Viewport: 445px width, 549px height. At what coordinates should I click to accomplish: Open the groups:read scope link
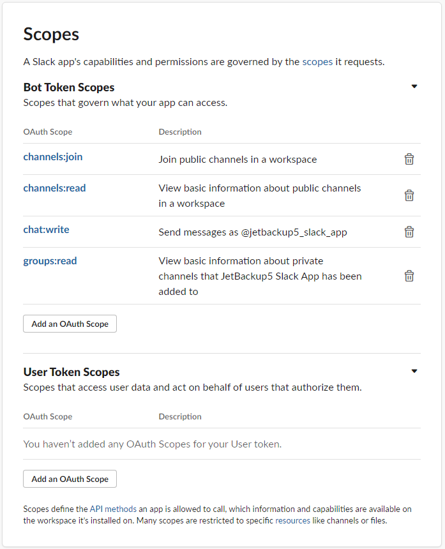click(x=50, y=261)
